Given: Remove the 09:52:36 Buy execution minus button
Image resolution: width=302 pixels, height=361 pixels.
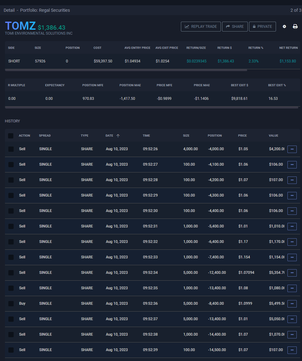Looking at the screenshot, I should point(292,304).
